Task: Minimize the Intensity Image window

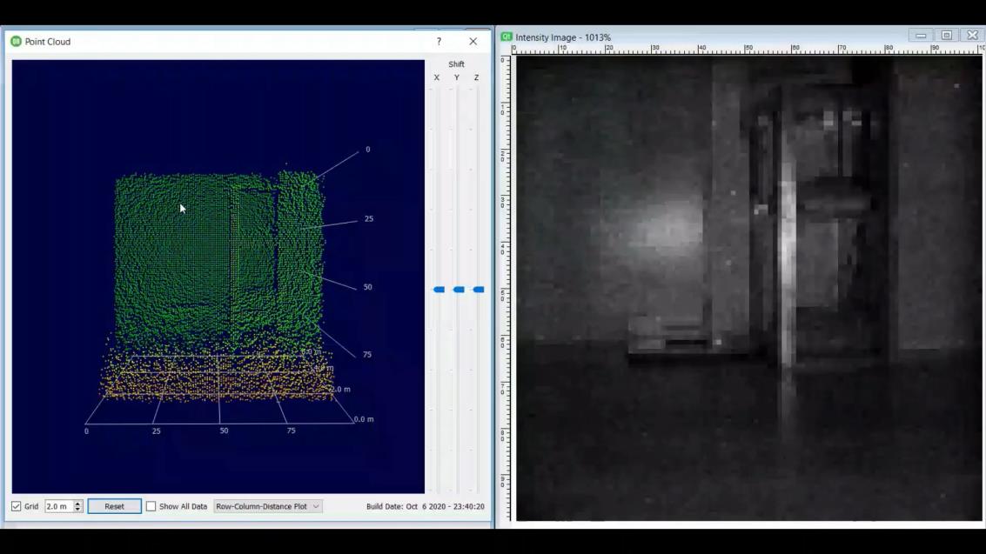Action: point(921,36)
